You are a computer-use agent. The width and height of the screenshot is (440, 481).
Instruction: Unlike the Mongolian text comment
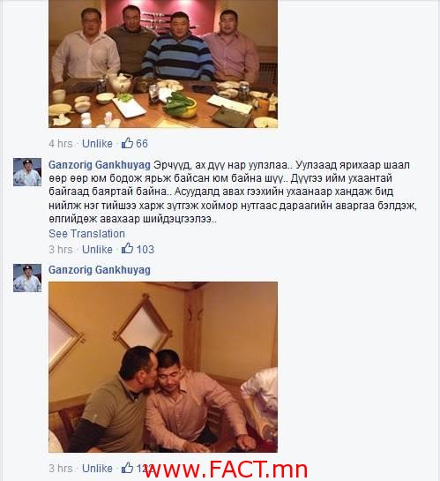tap(97, 250)
